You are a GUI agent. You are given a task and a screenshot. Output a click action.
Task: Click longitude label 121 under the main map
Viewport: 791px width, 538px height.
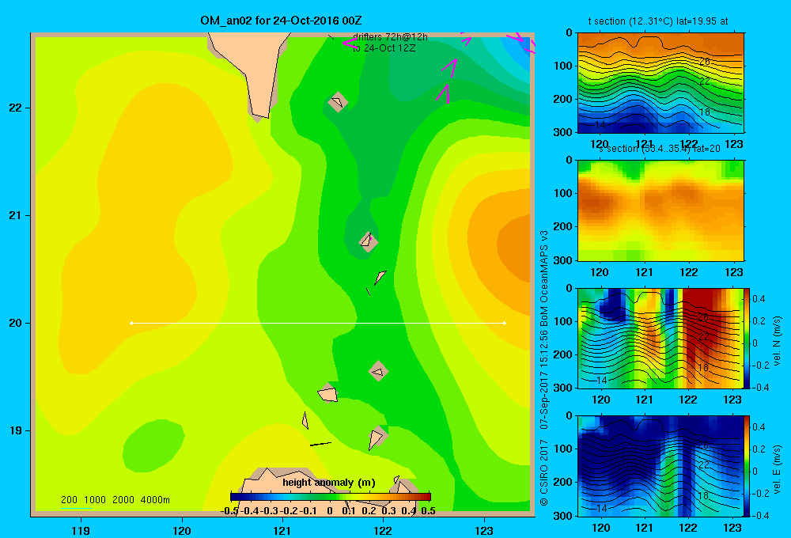click(x=282, y=531)
